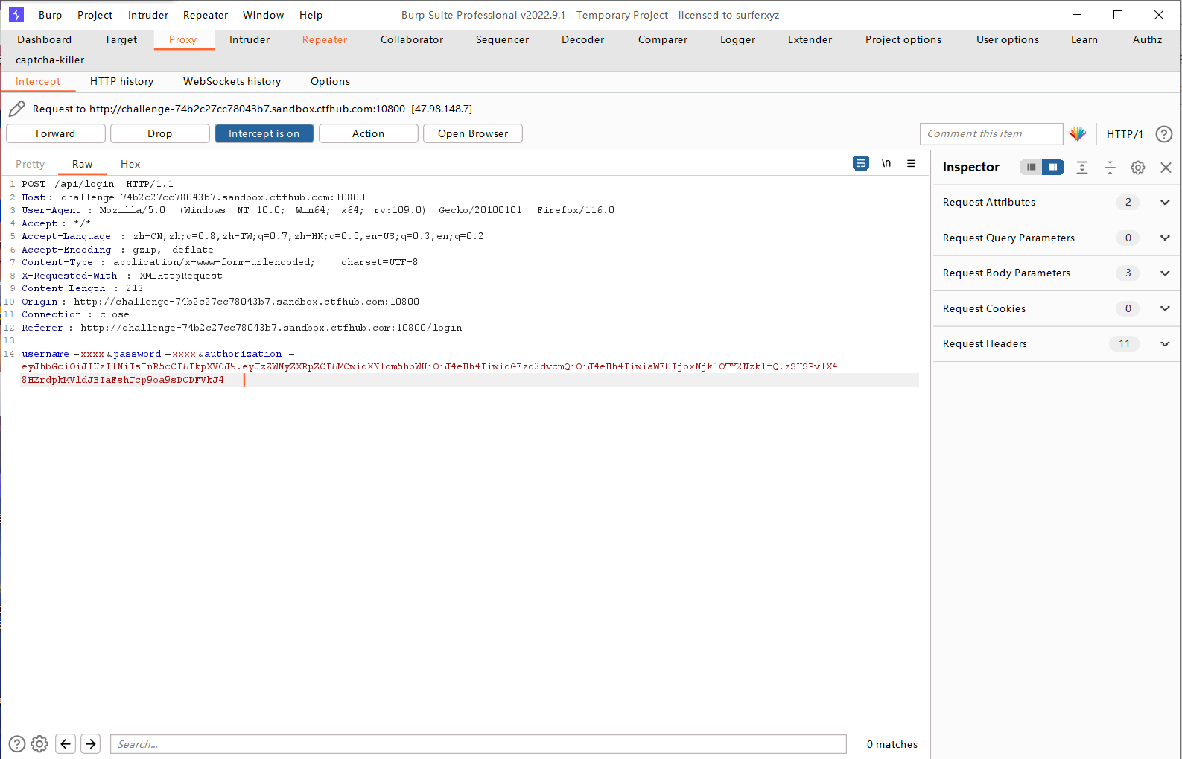Turn off Intercept is on
Screen dimensions: 1182x759
[264, 133]
